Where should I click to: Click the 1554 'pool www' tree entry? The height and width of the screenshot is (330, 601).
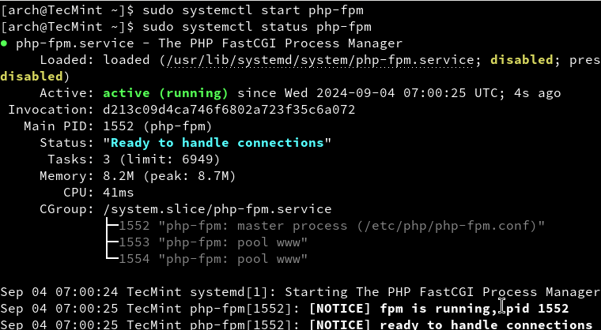click(214, 259)
